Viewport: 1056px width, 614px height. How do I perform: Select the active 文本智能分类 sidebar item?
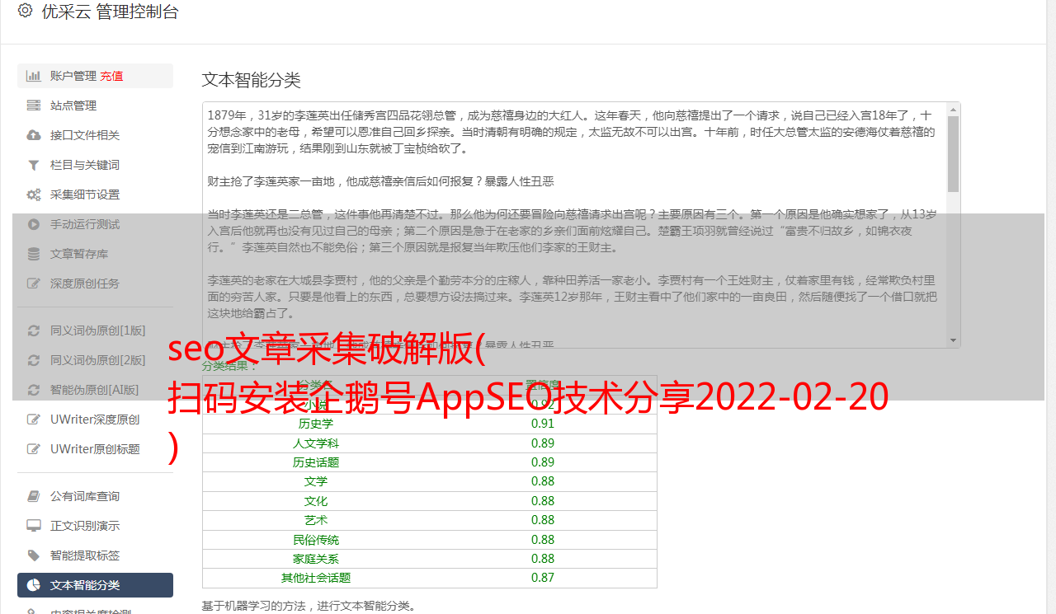95,585
